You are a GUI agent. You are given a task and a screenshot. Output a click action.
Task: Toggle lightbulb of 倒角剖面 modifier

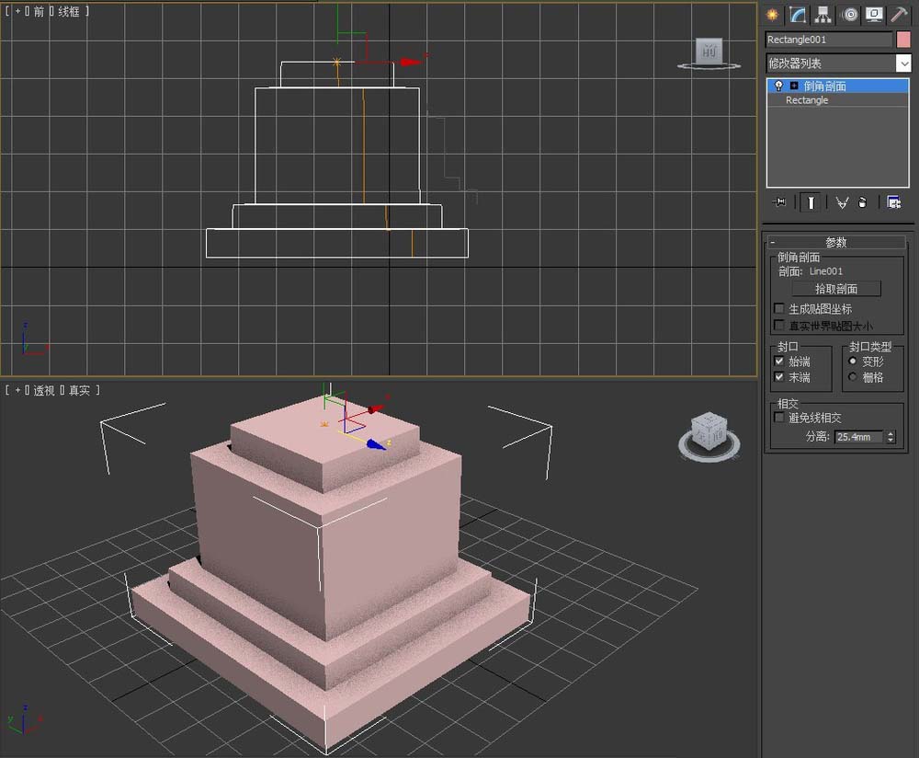click(778, 86)
